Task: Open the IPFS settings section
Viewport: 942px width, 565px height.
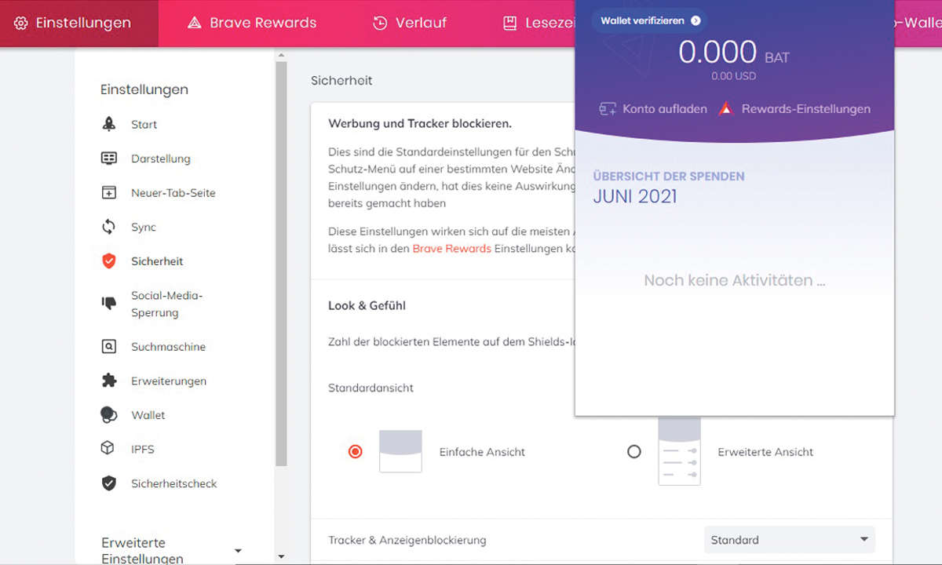Action: tap(143, 449)
